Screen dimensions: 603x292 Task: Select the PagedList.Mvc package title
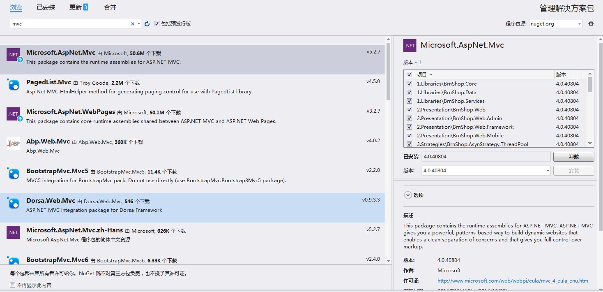[49, 82]
